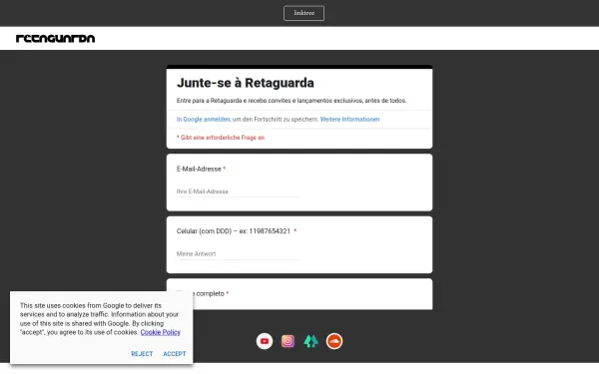
Task: Click the partly hidden 'completo' question label
Action: pyautogui.click(x=210, y=294)
